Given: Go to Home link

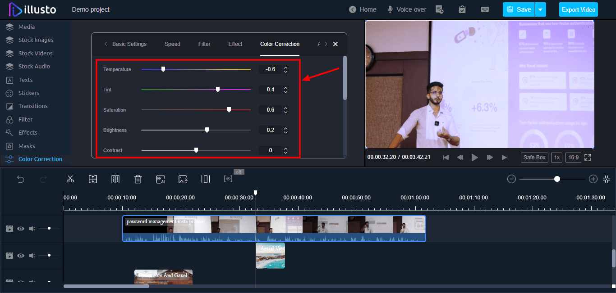Looking at the screenshot, I should click(363, 9).
